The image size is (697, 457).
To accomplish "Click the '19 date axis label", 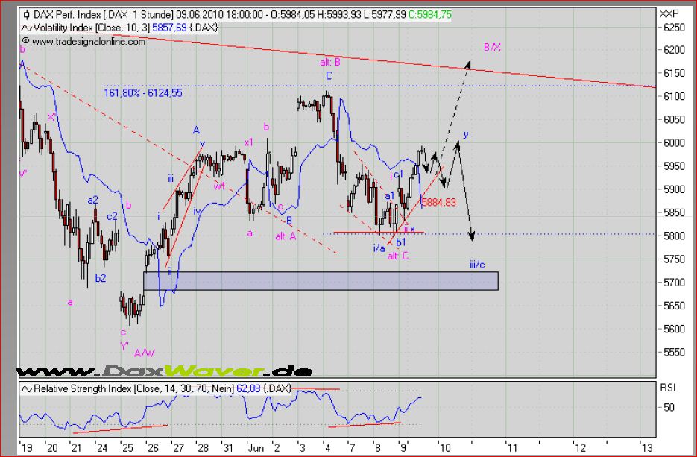I will (27, 447).
